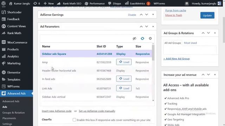
Task: Load the In feed ads unit
Action: click(124, 79)
